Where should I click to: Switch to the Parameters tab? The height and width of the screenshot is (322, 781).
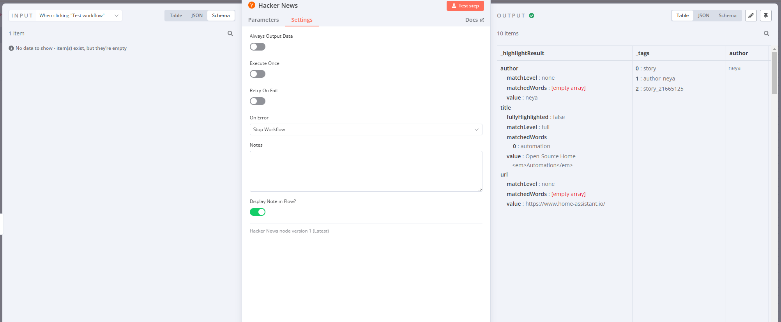(263, 20)
